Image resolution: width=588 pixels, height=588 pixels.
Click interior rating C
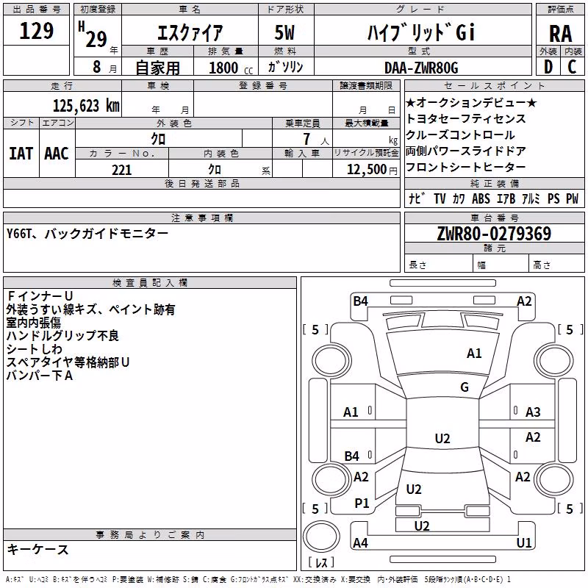[572, 67]
